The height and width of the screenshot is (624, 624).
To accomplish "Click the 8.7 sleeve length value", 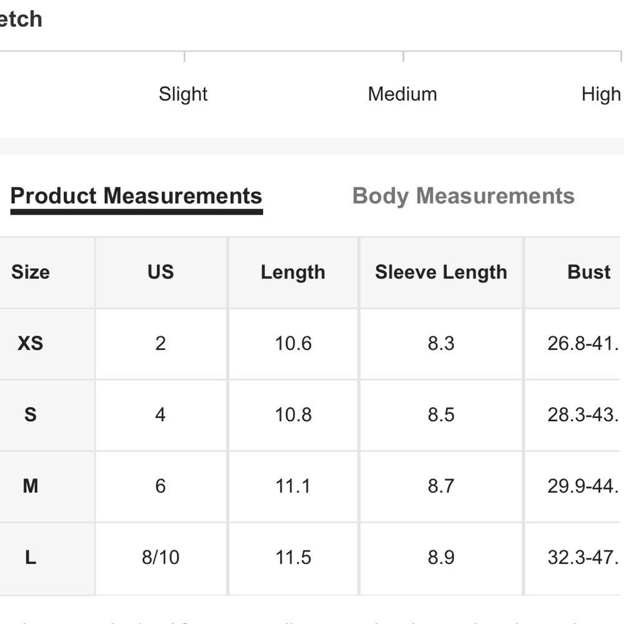I will [441, 486].
